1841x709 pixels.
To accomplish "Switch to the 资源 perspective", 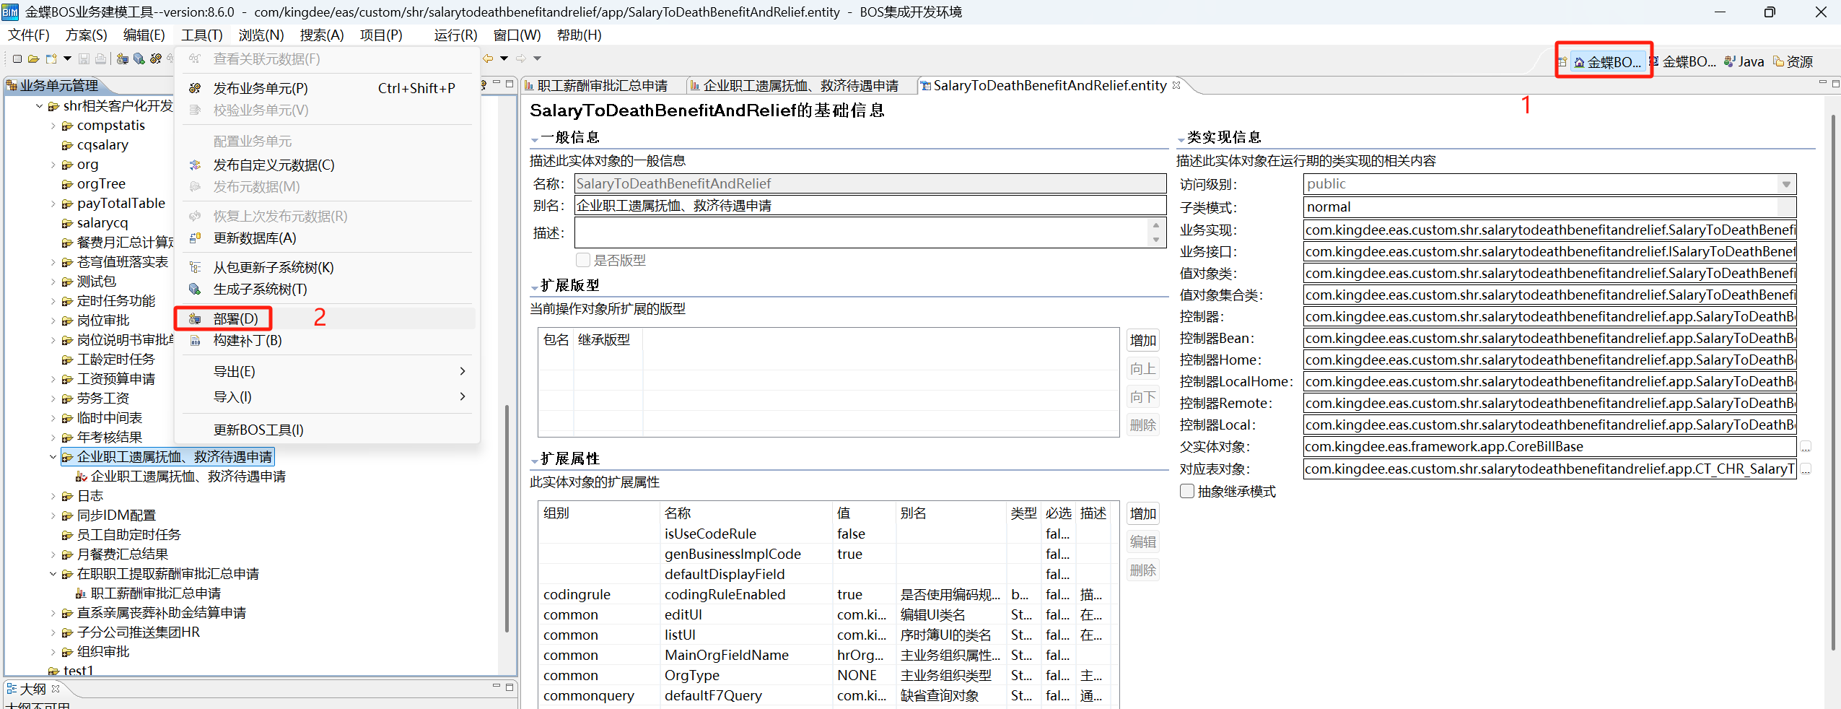I will click(x=1793, y=62).
